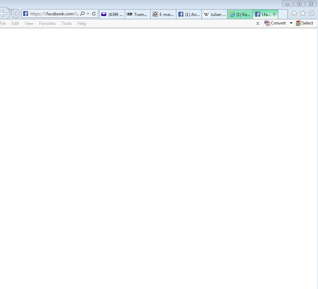
Task: Close the l.fa... tab
Action: point(274,14)
